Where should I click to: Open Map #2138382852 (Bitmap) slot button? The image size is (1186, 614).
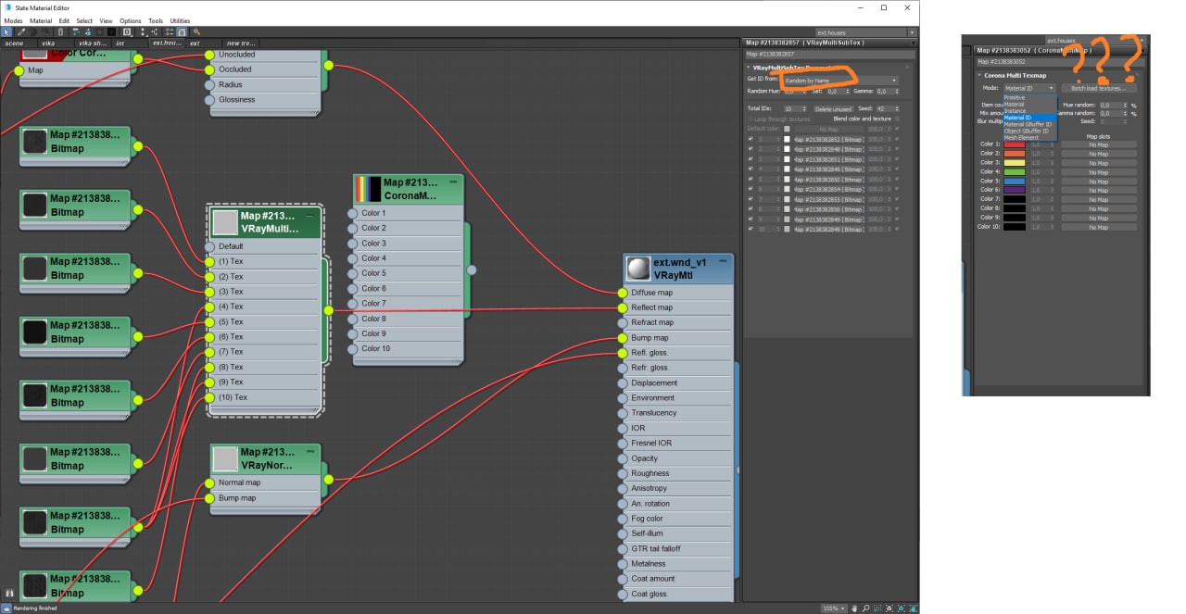(x=829, y=139)
